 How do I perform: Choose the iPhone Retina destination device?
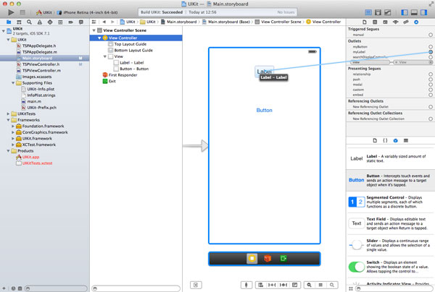pos(87,12)
